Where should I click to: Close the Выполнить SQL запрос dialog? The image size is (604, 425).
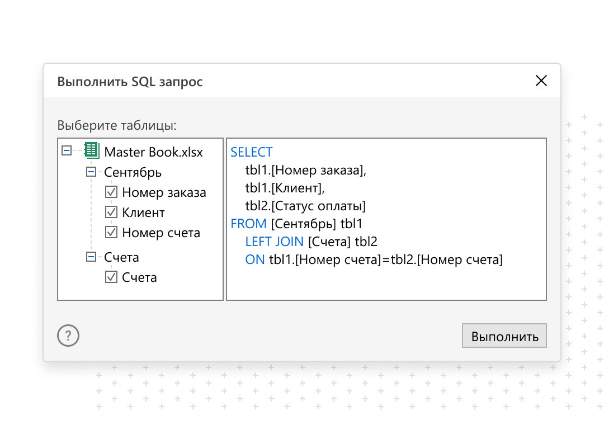(x=541, y=81)
